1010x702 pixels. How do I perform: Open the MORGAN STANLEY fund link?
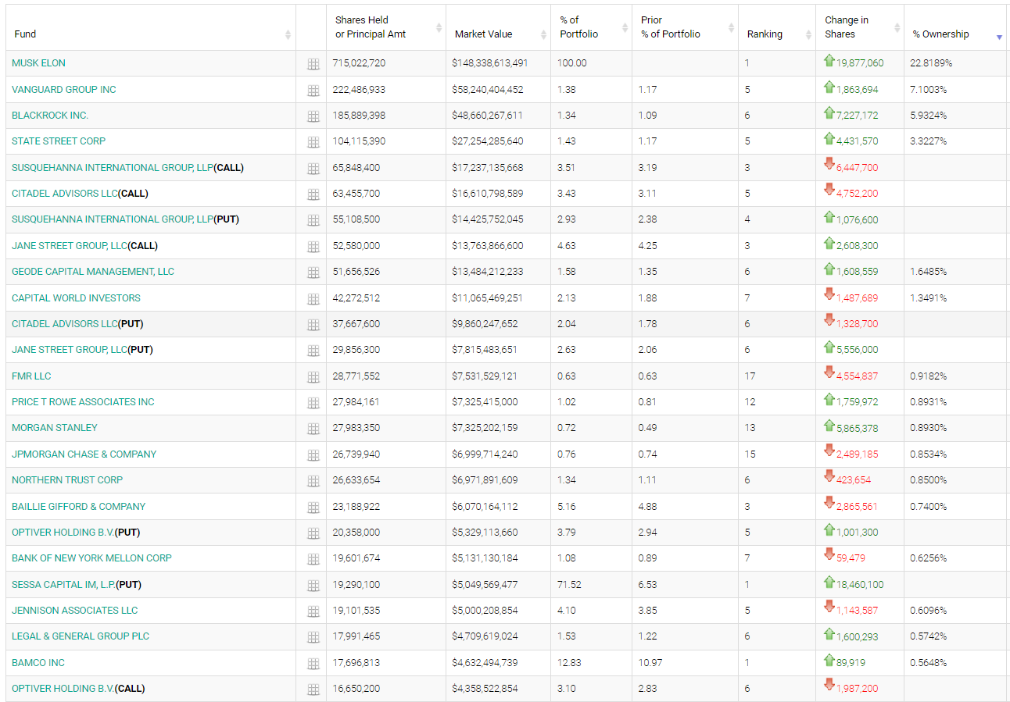(x=55, y=428)
